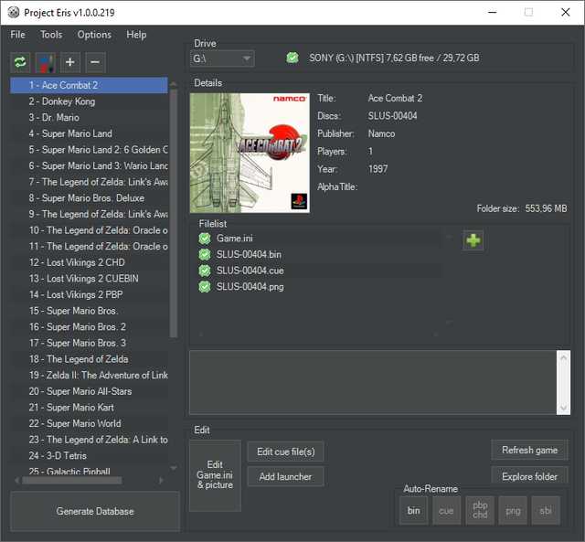Click the Explore folder button
Image resolution: width=585 pixels, height=542 pixels.
tap(530, 475)
